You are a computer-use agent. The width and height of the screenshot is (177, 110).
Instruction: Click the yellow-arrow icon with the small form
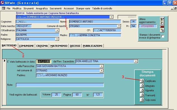coord(162,30)
